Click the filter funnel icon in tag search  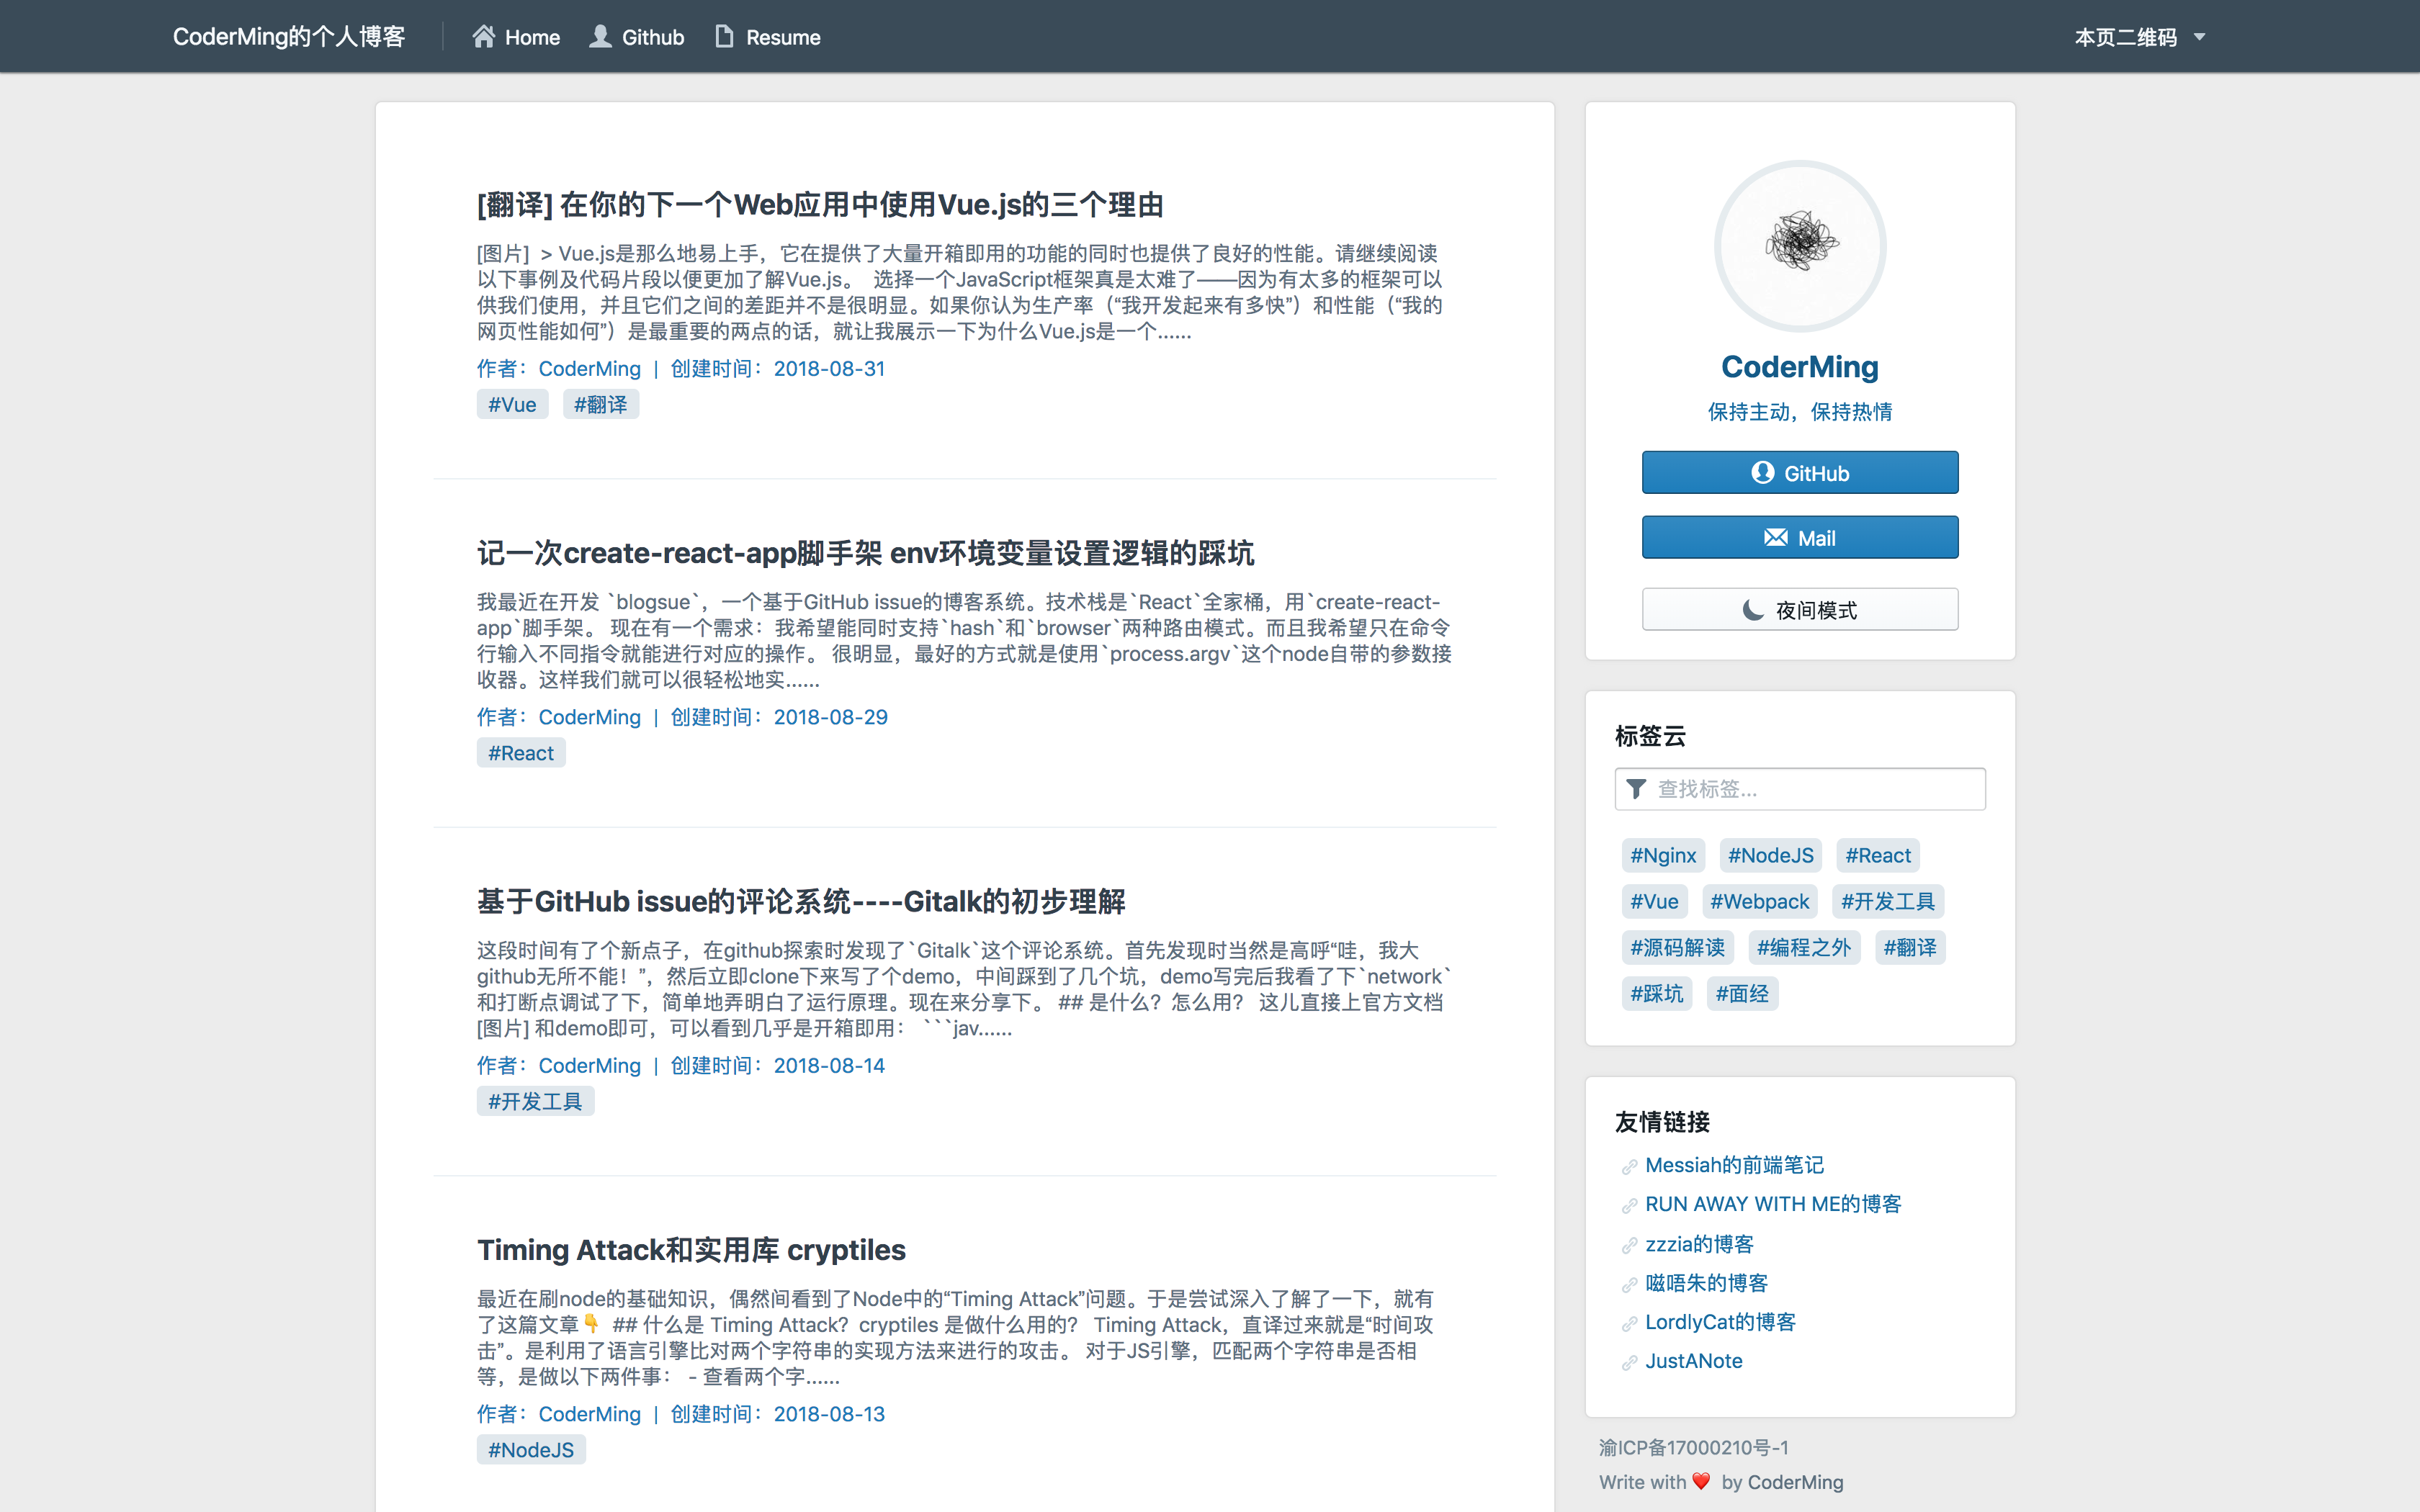point(1636,789)
